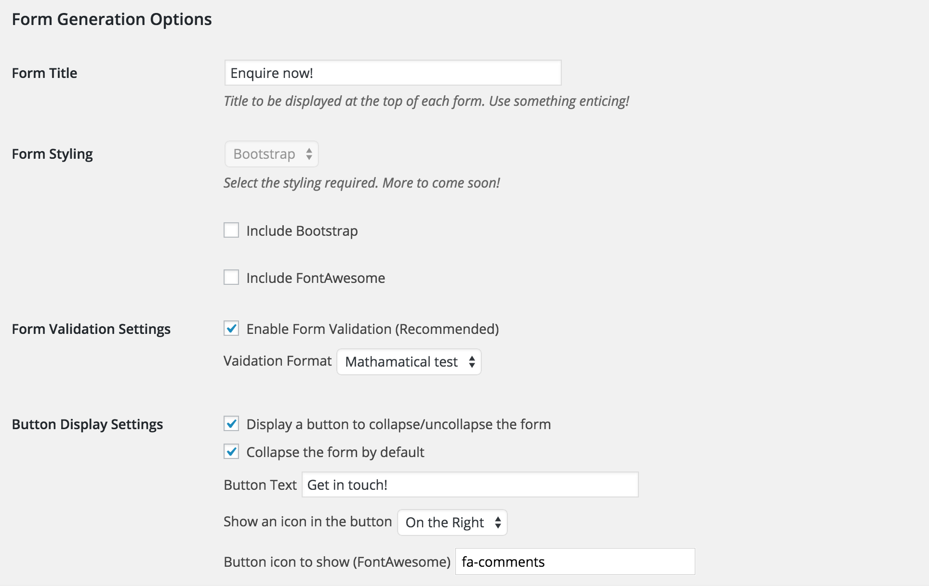Click Display a button to collapse/uncollapse label
Image resolution: width=929 pixels, height=586 pixels.
[398, 424]
